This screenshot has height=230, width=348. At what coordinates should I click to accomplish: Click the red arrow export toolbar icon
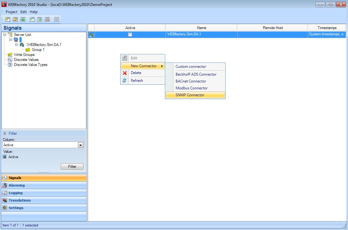pos(47,19)
